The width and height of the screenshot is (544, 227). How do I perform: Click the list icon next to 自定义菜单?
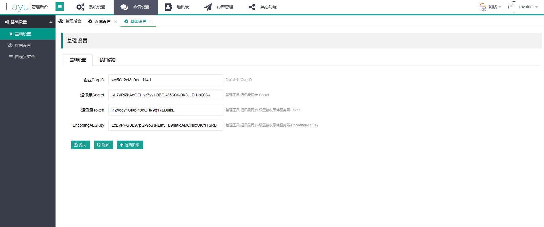11,57
